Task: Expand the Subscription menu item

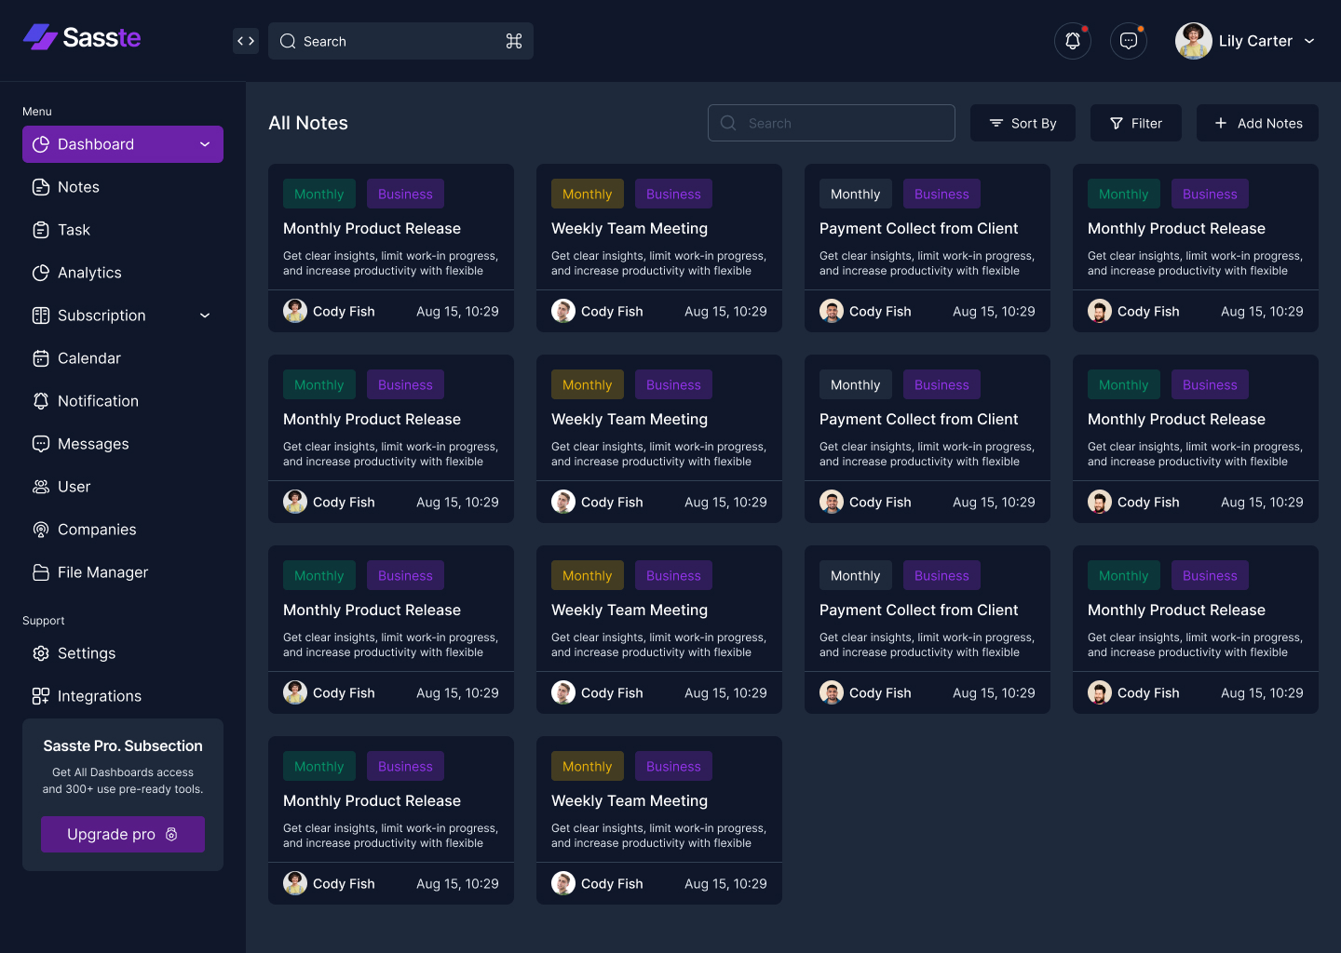Action: [204, 315]
